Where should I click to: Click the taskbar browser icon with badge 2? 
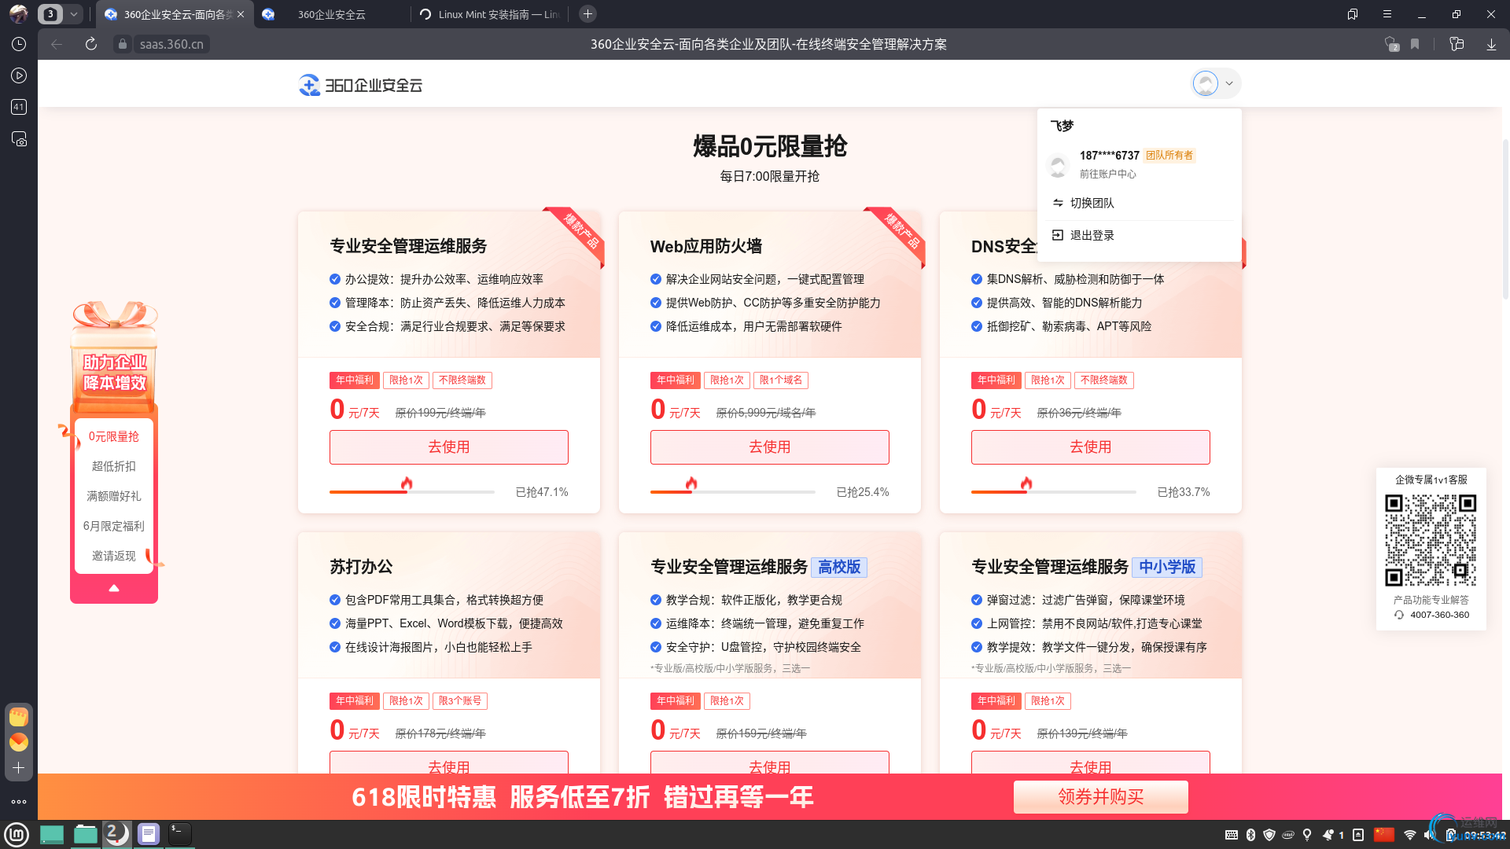pyautogui.click(x=117, y=834)
